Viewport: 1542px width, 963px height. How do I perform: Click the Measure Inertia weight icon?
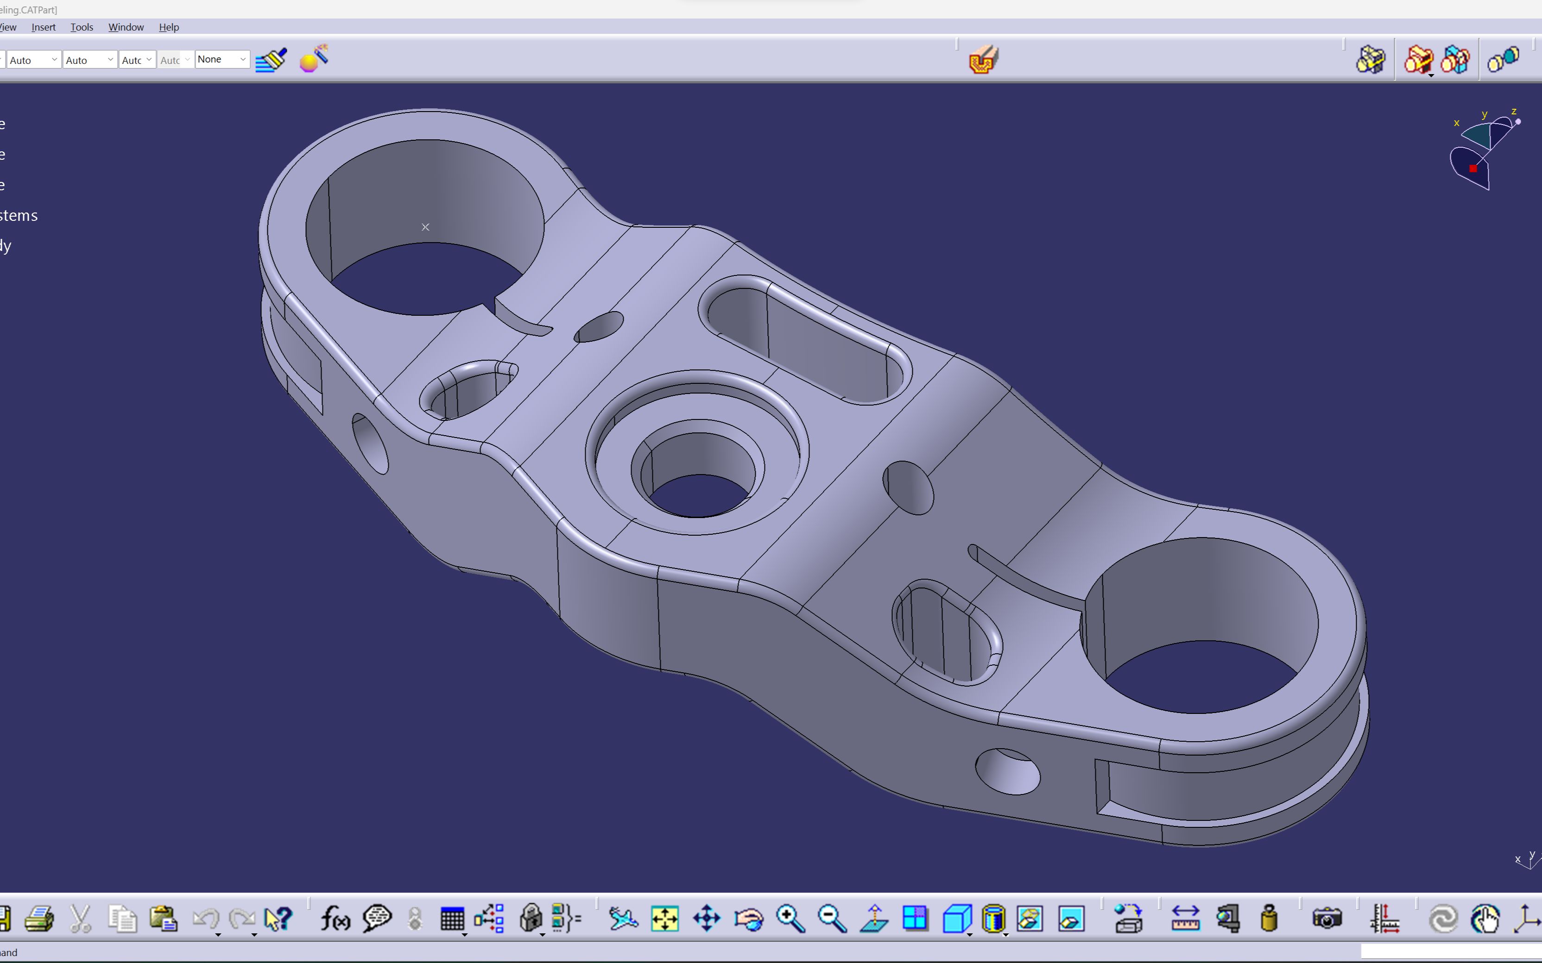(1269, 919)
